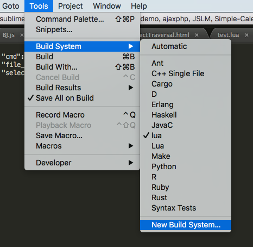
Task: Select the checked lowercase lua build system
Action: tap(186, 135)
